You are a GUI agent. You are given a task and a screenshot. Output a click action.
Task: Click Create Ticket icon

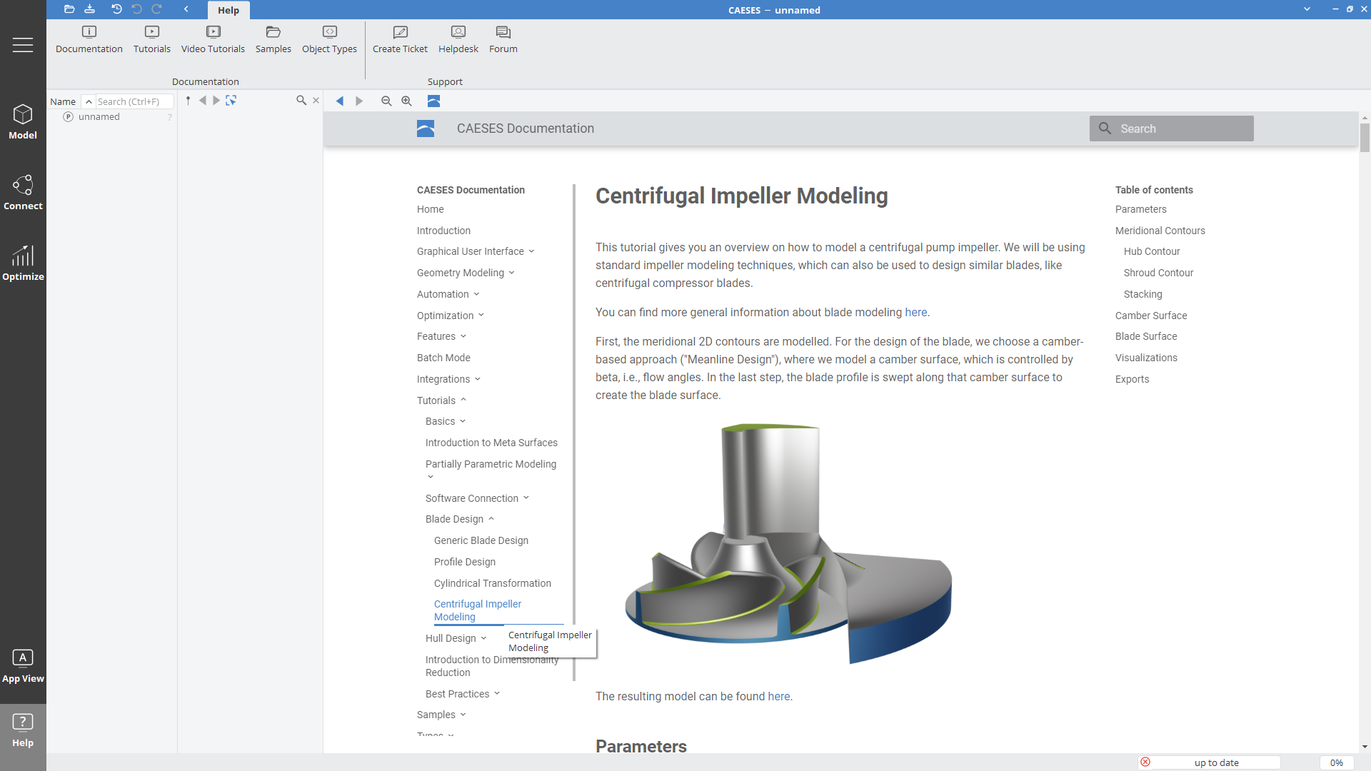(400, 39)
